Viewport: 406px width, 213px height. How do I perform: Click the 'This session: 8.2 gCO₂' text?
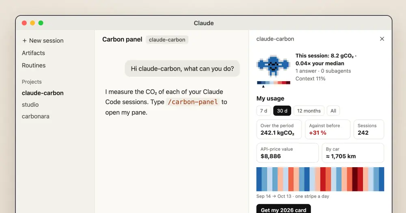324,56
